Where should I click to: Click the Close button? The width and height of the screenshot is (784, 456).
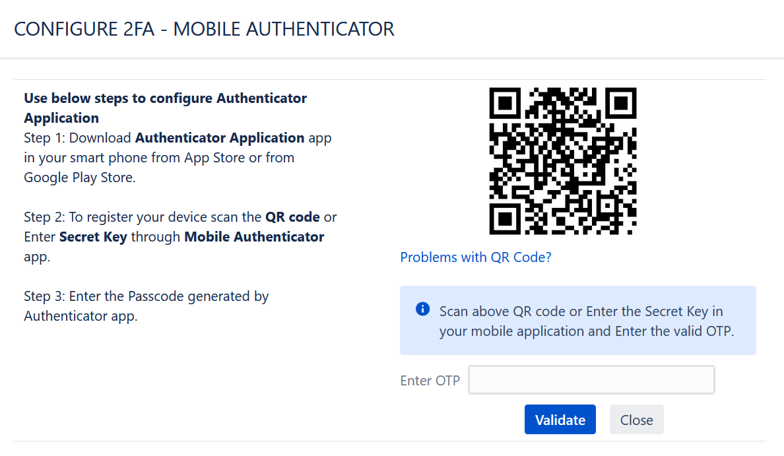coord(636,420)
